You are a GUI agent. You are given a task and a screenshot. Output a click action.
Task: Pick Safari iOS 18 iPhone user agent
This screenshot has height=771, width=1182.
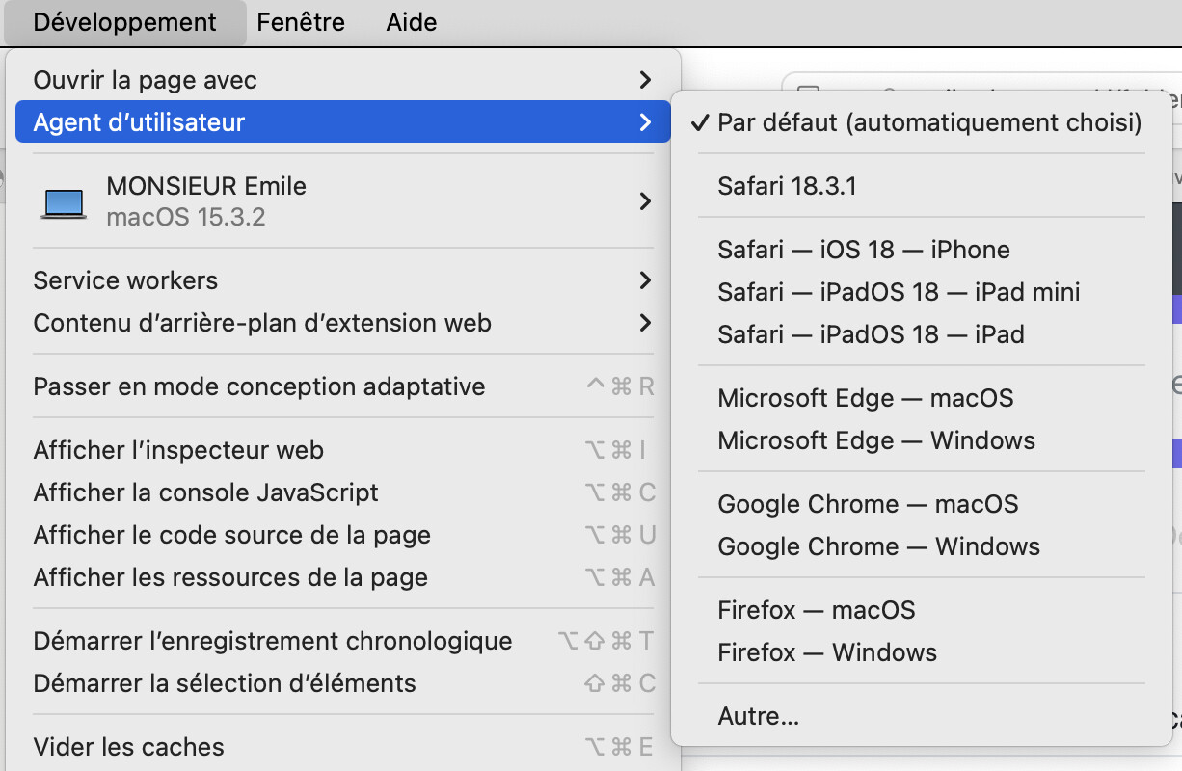click(x=921, y=250)
